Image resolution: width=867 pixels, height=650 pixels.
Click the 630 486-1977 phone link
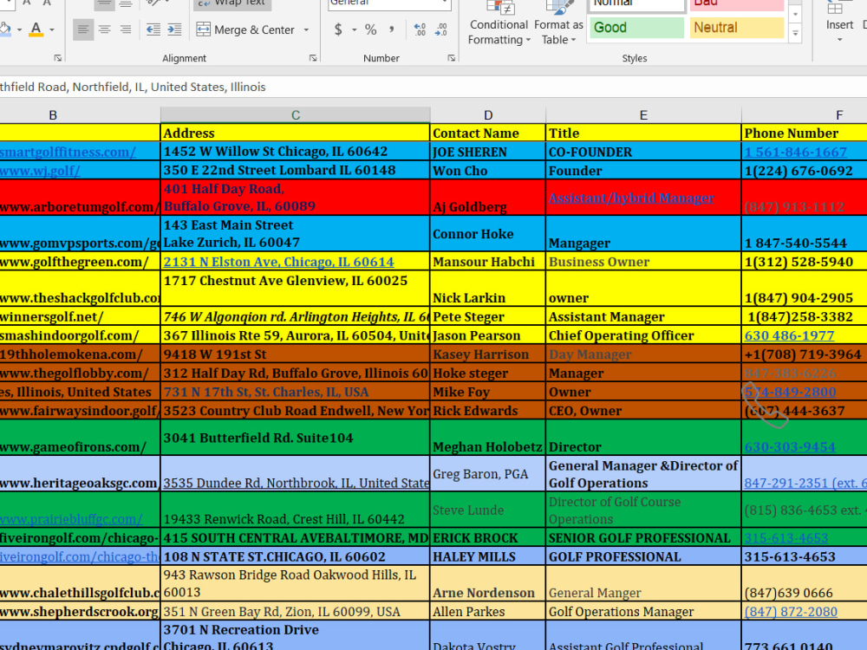(x=789, y=335)
